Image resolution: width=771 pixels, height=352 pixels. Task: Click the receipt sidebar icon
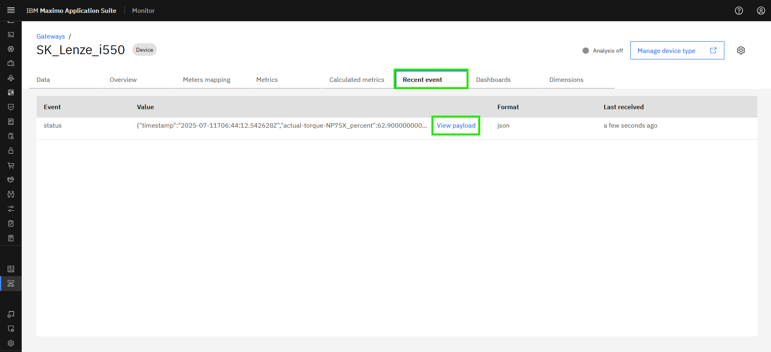coord(11,122)
